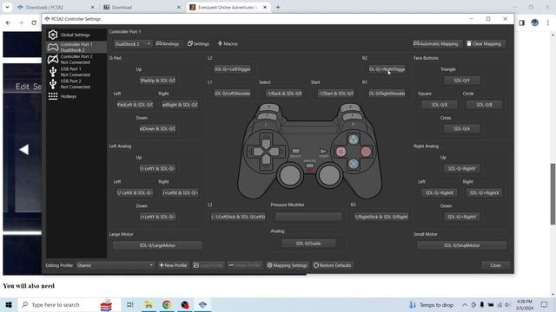Edit Triangle SDL-0/Y binding
This screenshot has height=312, width=556.
coord(461,81)
